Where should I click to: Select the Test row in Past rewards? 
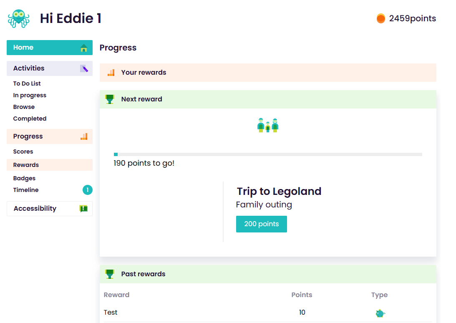point(268,313)
